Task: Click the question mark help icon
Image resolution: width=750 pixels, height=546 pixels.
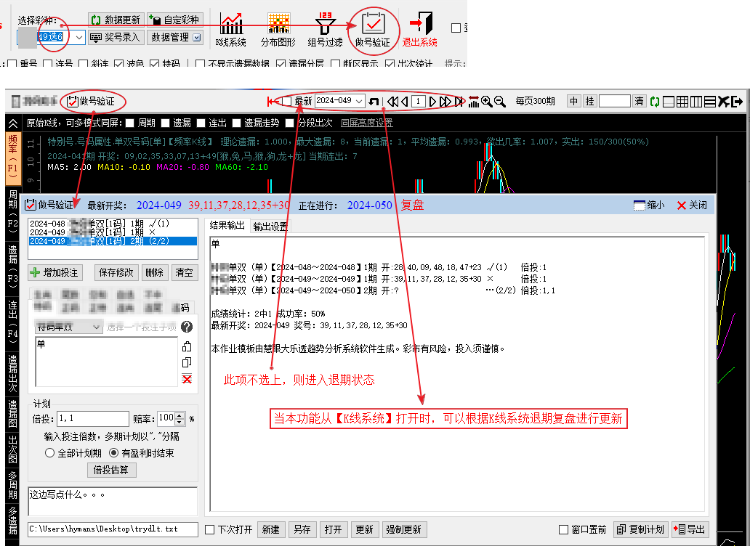Action: point(187,327)
